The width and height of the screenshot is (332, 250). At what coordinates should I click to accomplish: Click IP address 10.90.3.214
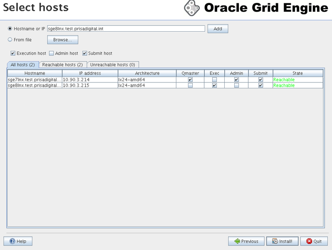pyautogui.click(x=90, y=80)
